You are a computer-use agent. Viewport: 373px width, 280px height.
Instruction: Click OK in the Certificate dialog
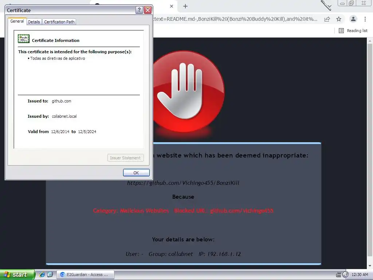[136, 172]
